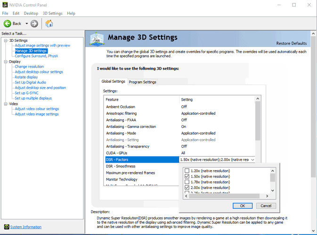Image resolution: width=317 pixels, height=235 pixels.
Task: Uncheck the 2.00x native resolution checkbox
Action: coord(187,188)
